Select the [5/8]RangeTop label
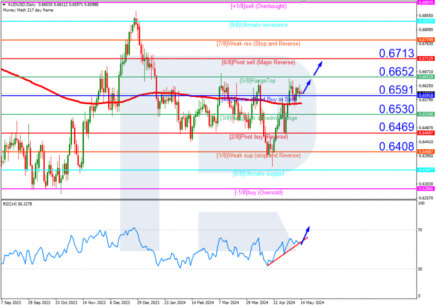 258,81
